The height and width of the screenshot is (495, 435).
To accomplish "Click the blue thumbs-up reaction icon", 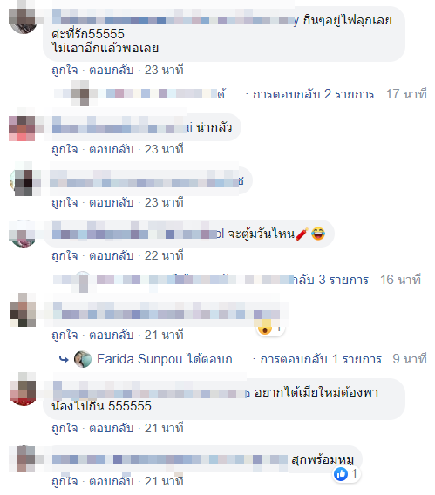I will (341, 474).
